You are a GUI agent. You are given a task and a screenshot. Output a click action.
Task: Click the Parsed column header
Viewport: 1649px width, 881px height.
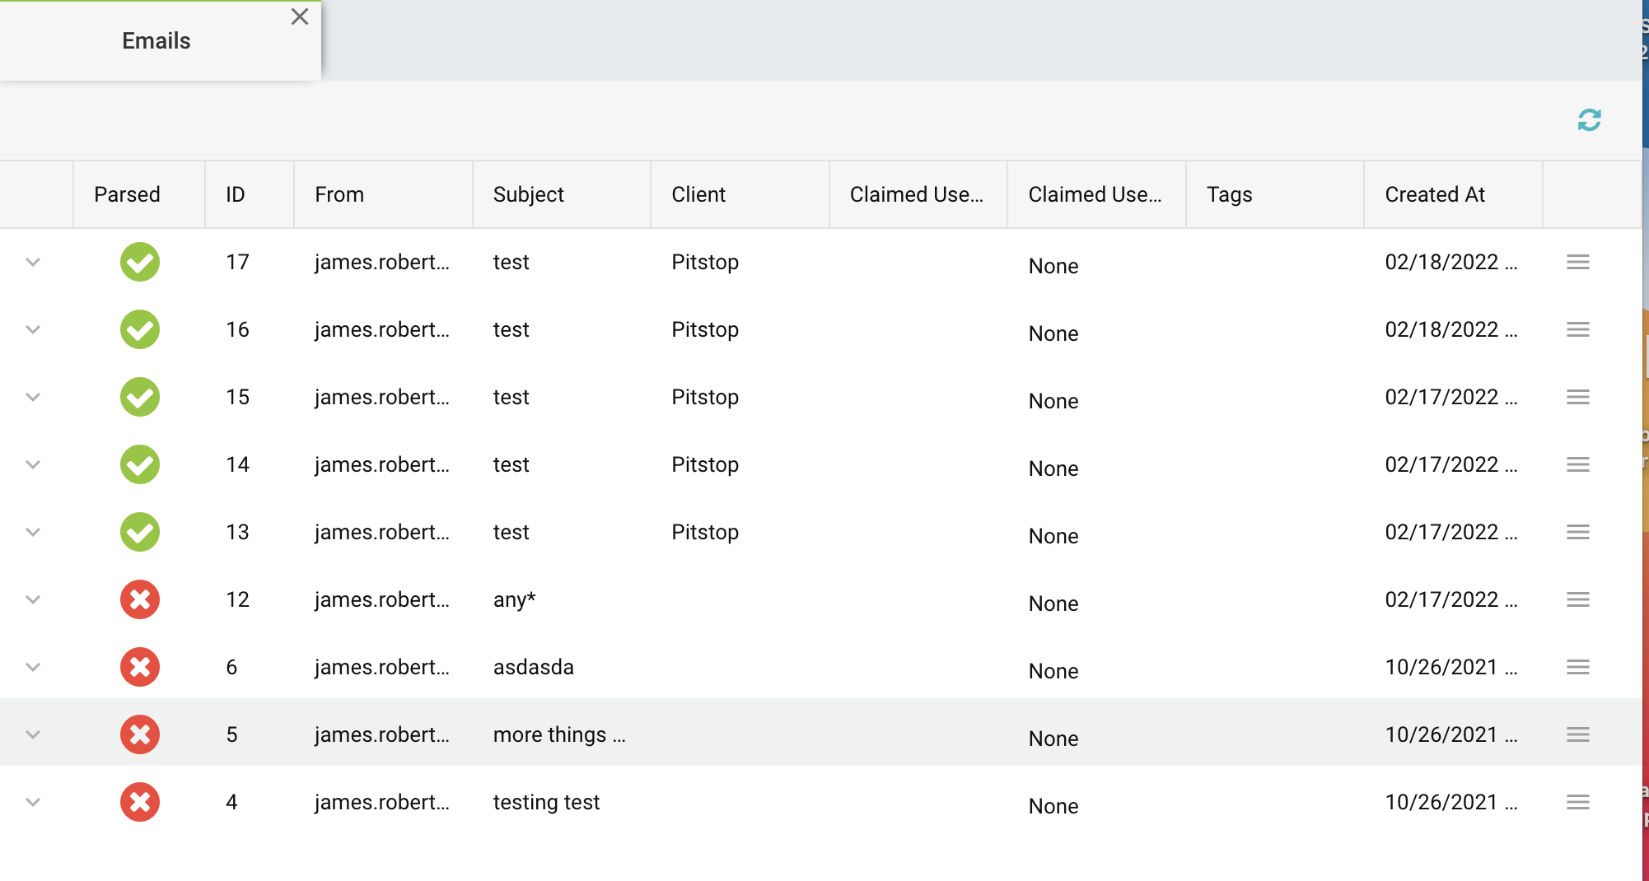127,194
